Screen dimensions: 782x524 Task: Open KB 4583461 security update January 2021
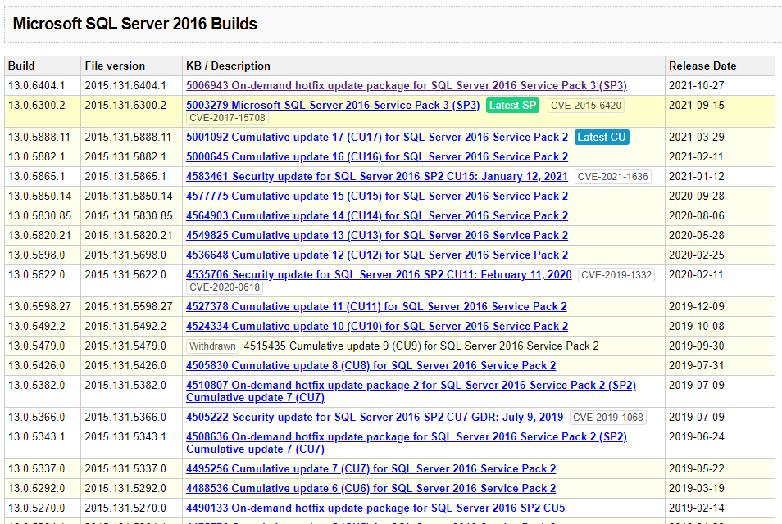(x=377, y=177)
